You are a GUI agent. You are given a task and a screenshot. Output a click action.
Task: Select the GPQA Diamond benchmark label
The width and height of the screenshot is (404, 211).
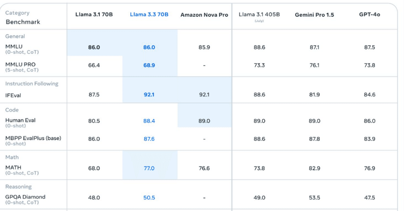[x=25, y=197]
